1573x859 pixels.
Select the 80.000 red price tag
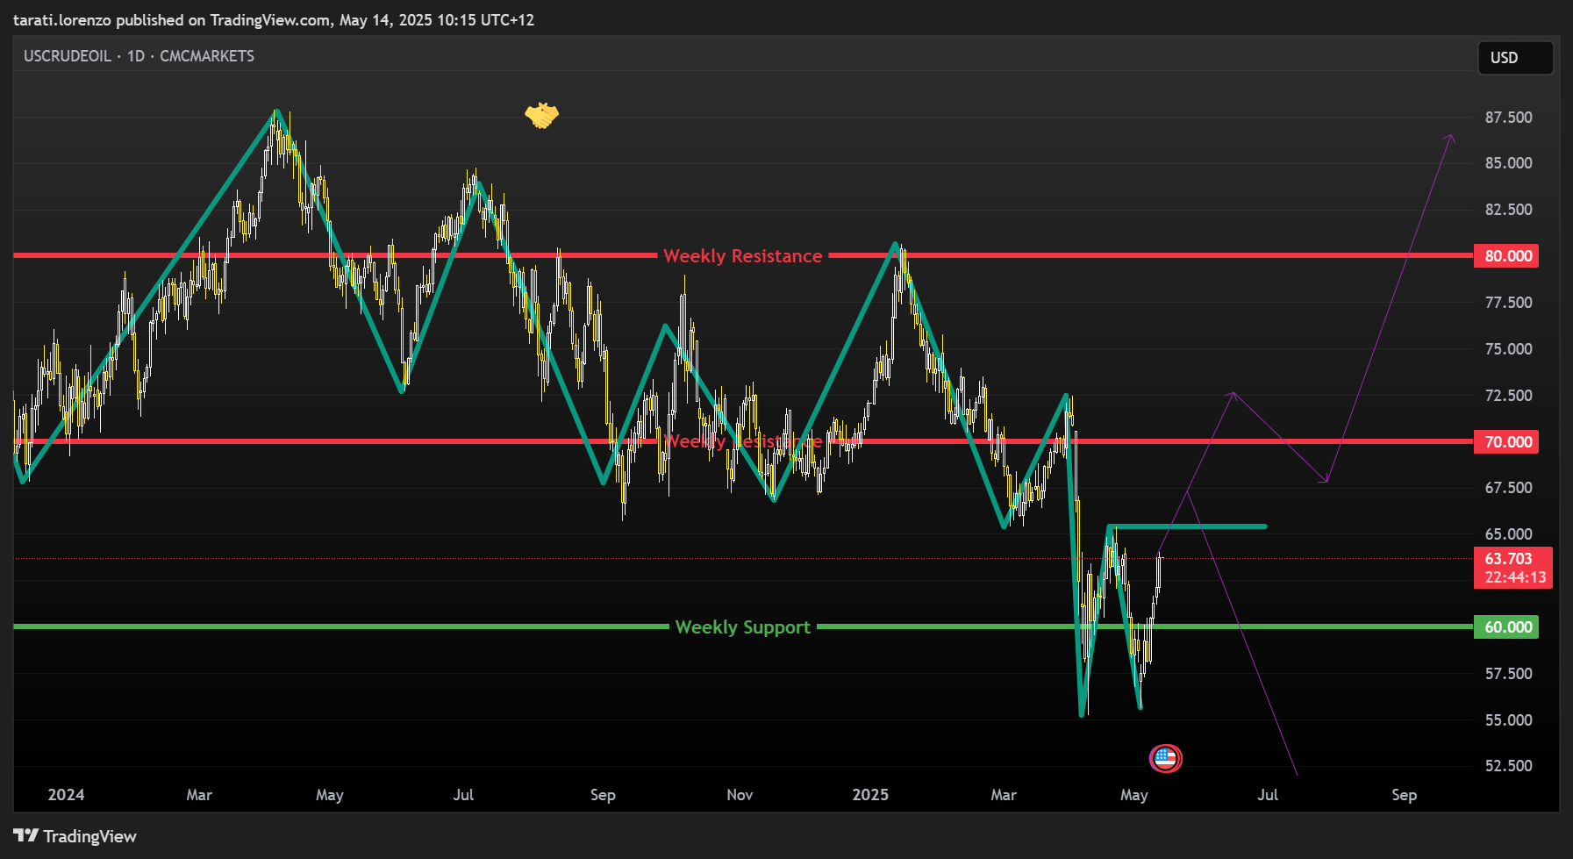coord(1507,256)
